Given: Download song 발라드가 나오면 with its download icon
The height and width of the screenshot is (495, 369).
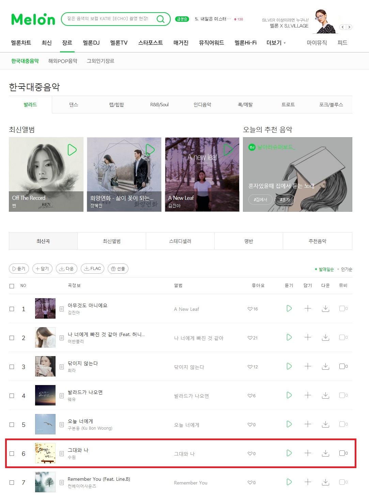Looking at the screenshot, I should (325, 395).
